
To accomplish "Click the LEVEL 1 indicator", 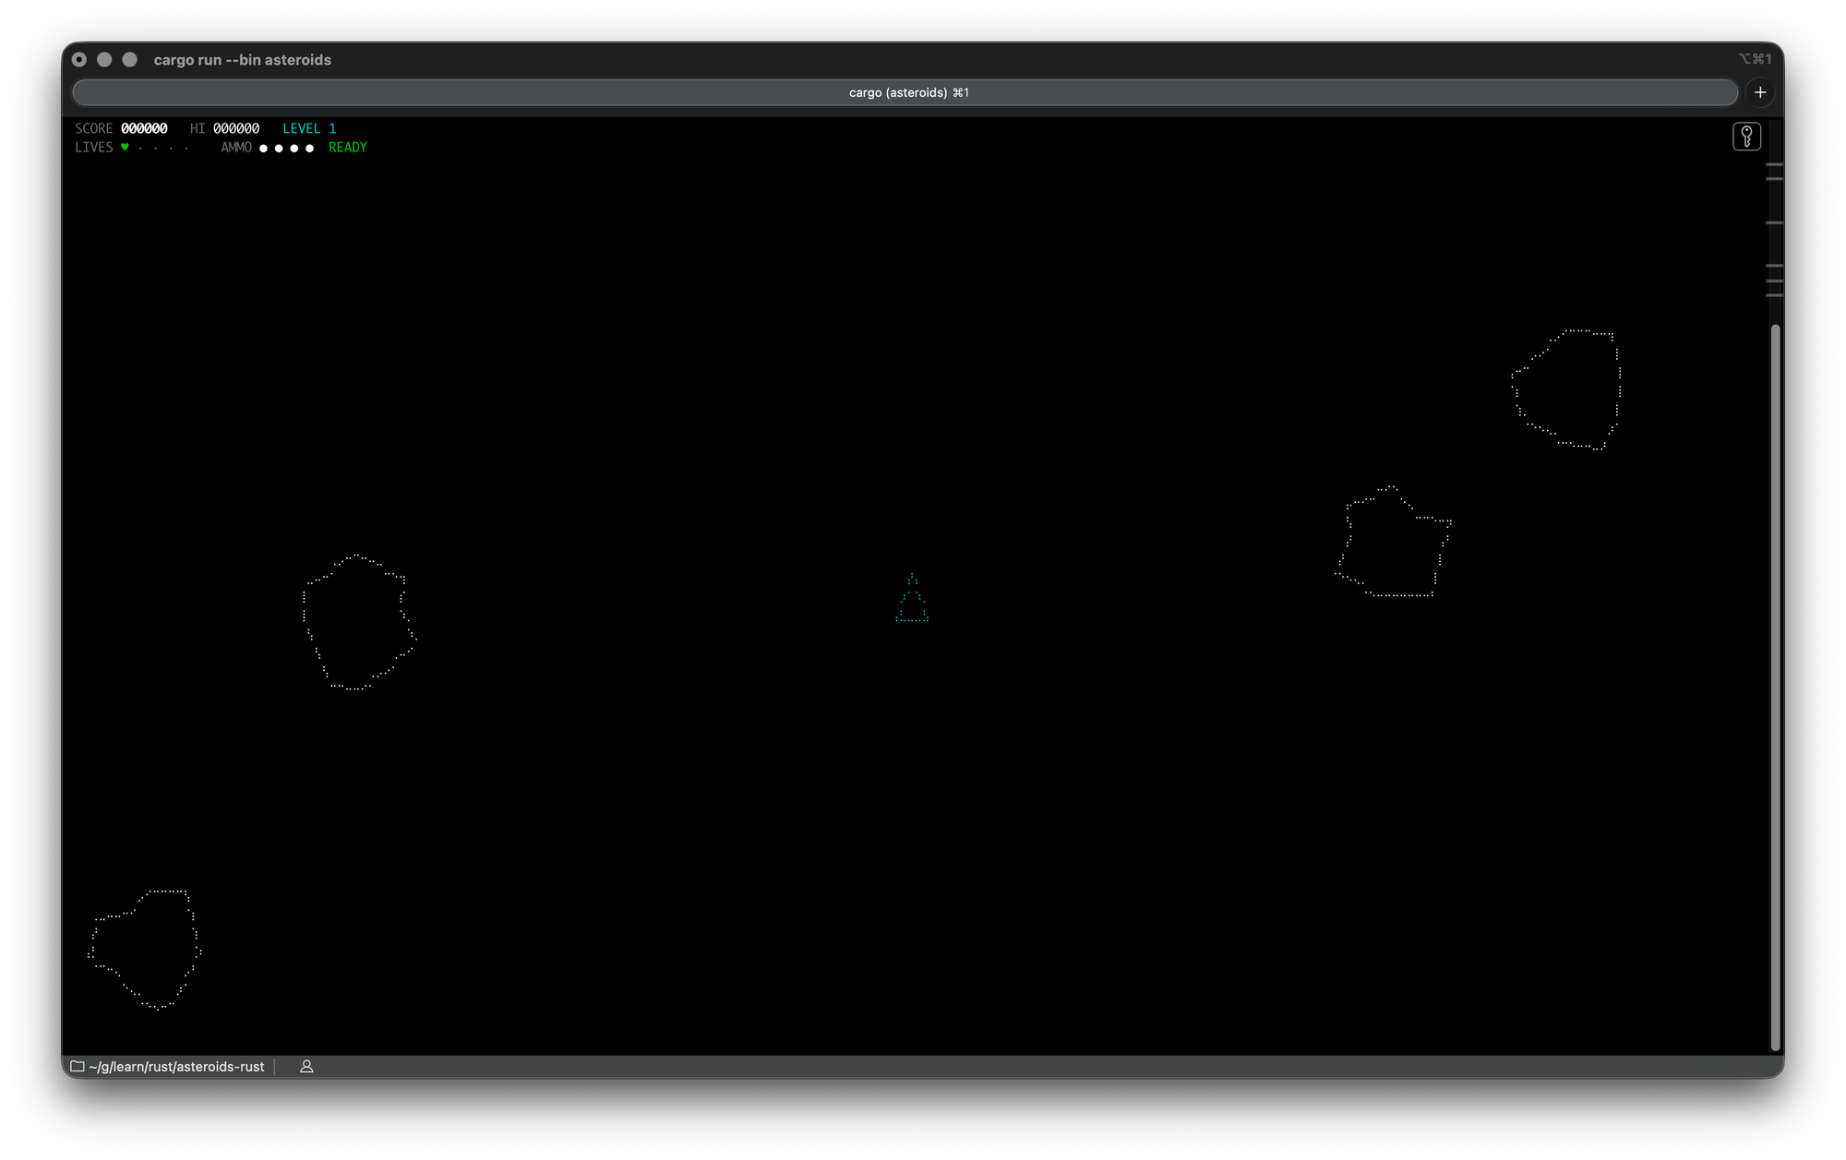I will click(309, 128).
